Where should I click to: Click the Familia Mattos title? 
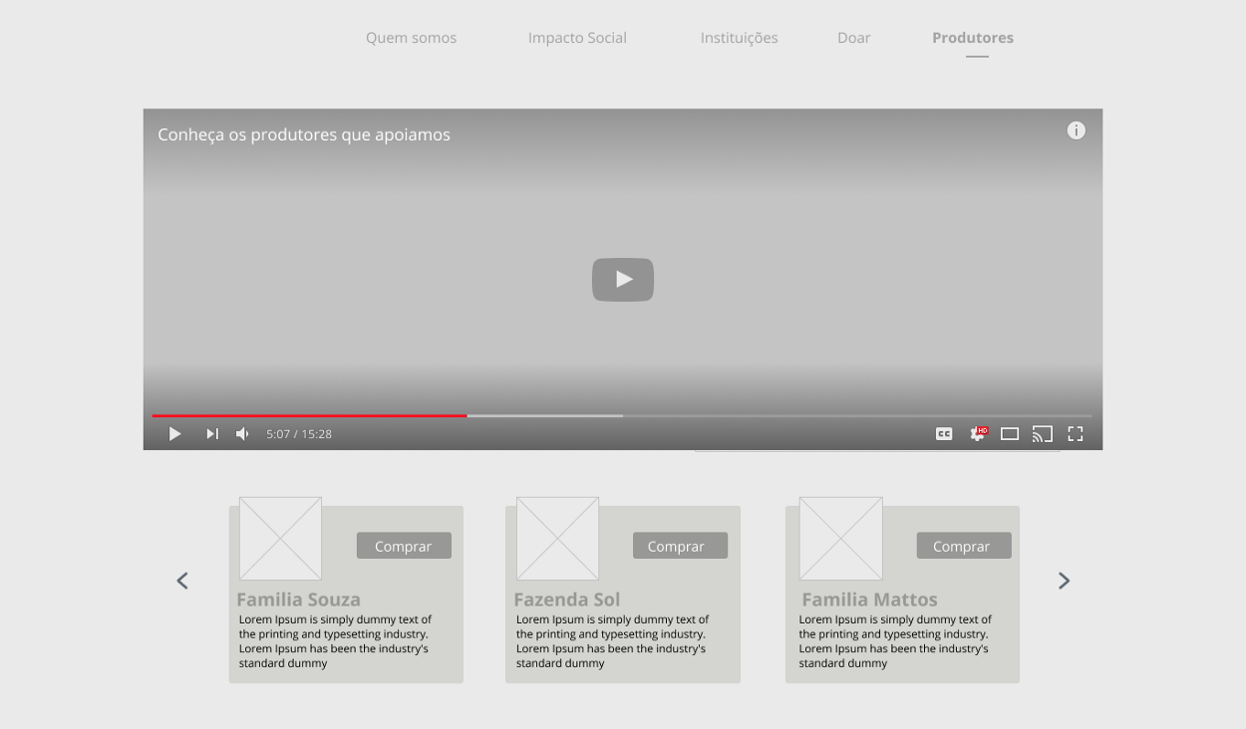(x=869, y=600)
